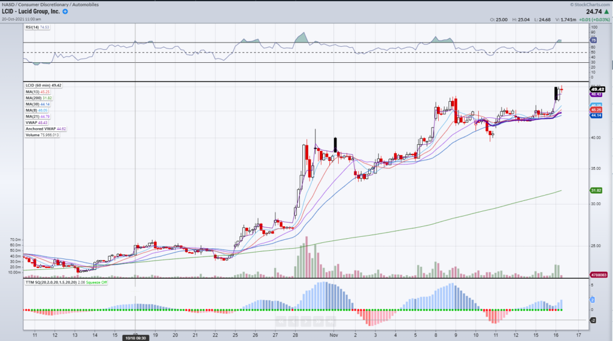Image resolution: width=613 pixels, height=341 pixels.
Task: Click the 25 date label on the time axis
Action: pyautogui.click(x=235, y=335)
